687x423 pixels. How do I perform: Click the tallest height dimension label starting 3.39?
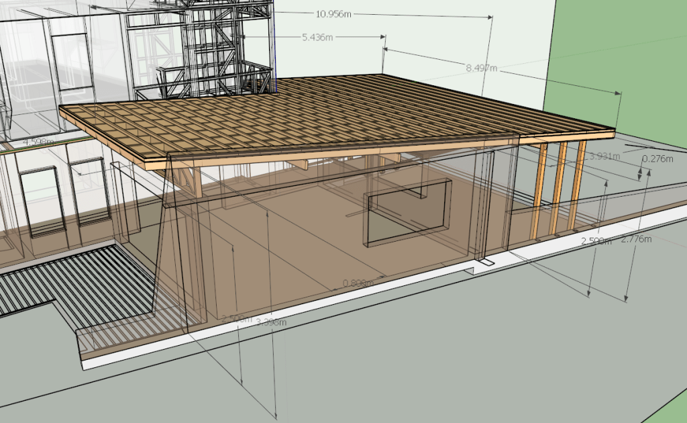pyautogui.click(x=272, y=322)
